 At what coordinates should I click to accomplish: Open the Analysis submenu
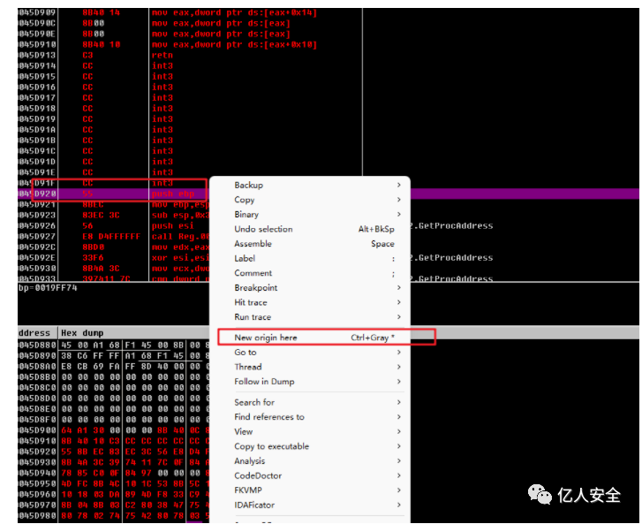coord(310,461)
